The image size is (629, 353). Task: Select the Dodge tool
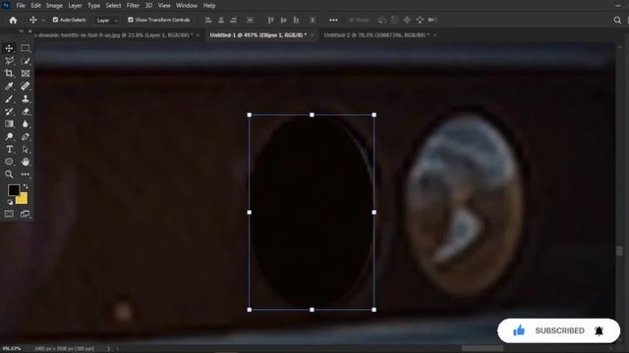(9, 136)
